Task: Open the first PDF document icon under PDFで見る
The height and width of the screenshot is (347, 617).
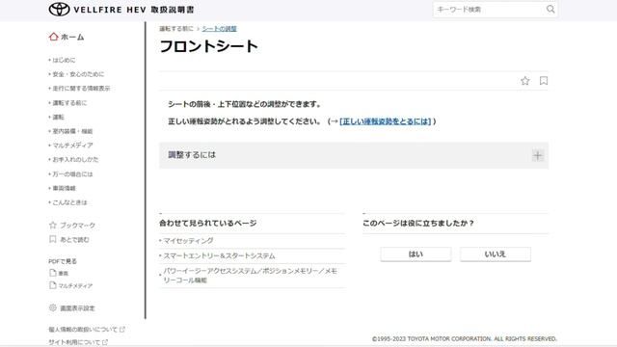Action: pos(53,273)
